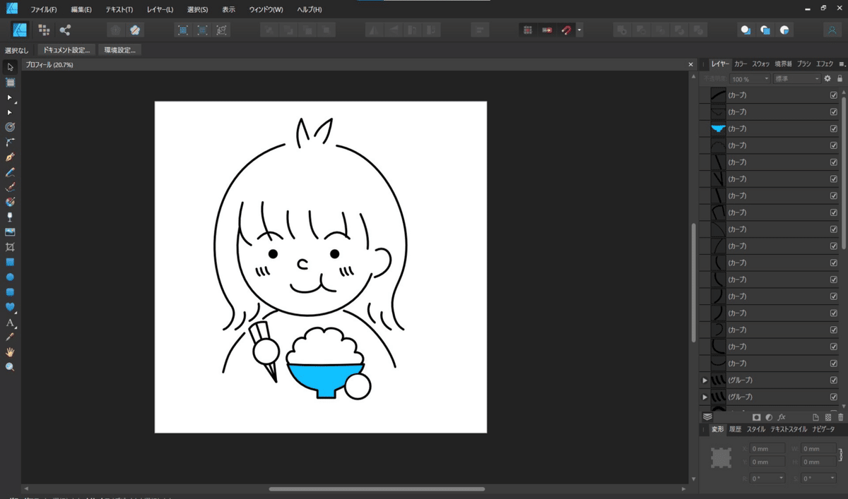Image resolution: width=848 pixels, height=499 pixels.
Task: Click the mask layer icon
Action: 756,418
